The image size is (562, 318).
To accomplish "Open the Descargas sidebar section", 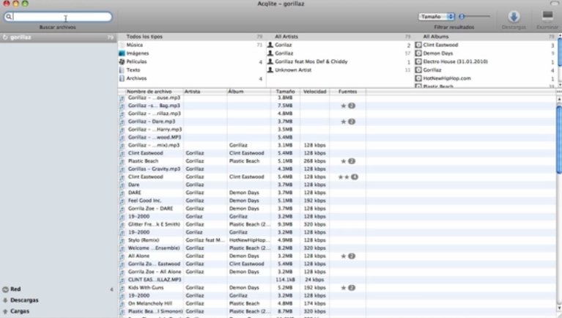I will 24,300.
